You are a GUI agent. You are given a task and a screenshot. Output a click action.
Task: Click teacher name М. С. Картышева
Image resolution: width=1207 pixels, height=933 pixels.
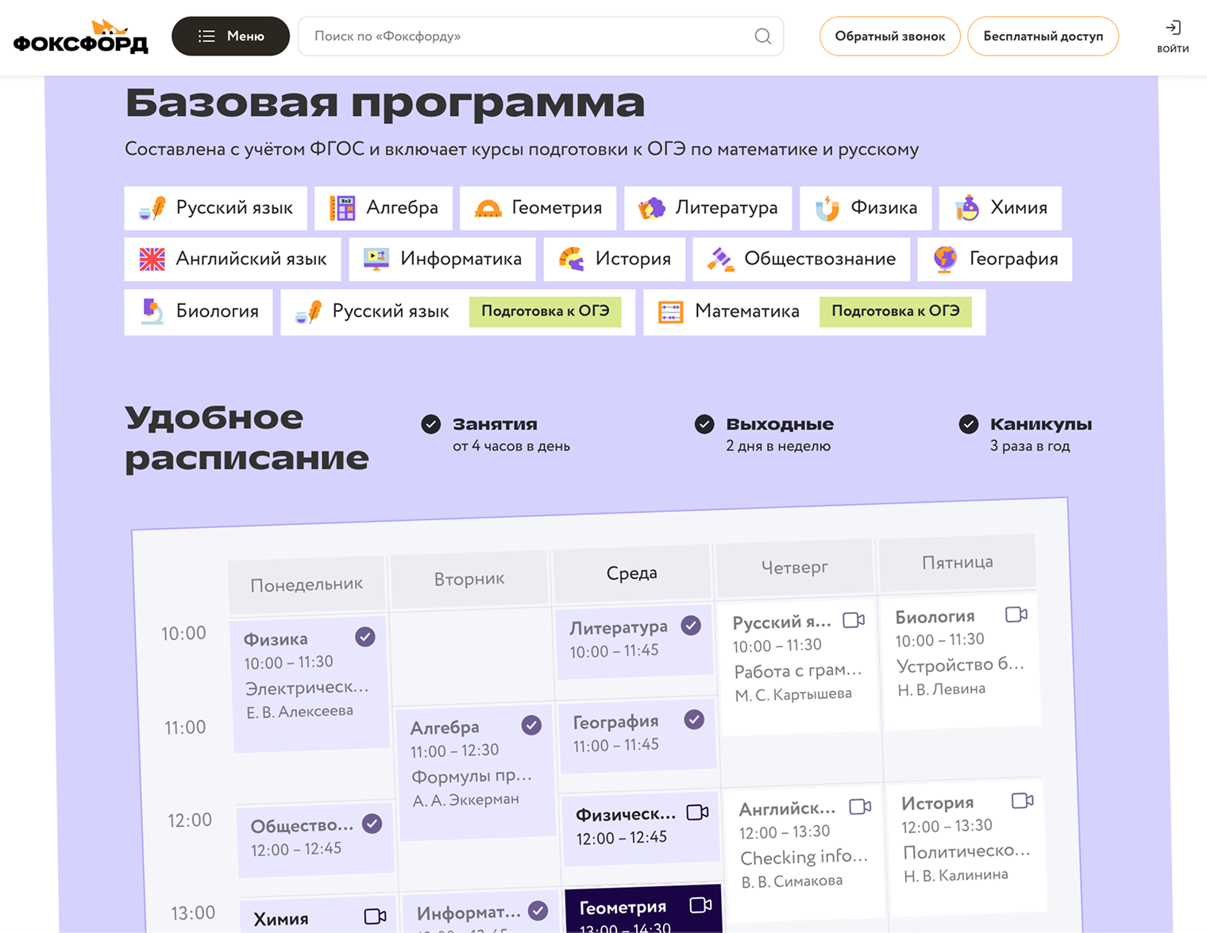pos(793,695)
